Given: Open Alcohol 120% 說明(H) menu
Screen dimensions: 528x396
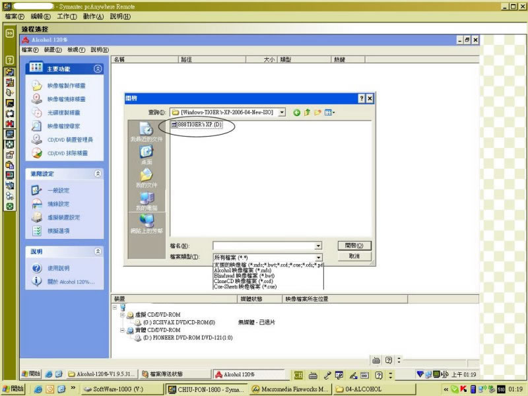Looking at the screenshot, I should 100,50.
